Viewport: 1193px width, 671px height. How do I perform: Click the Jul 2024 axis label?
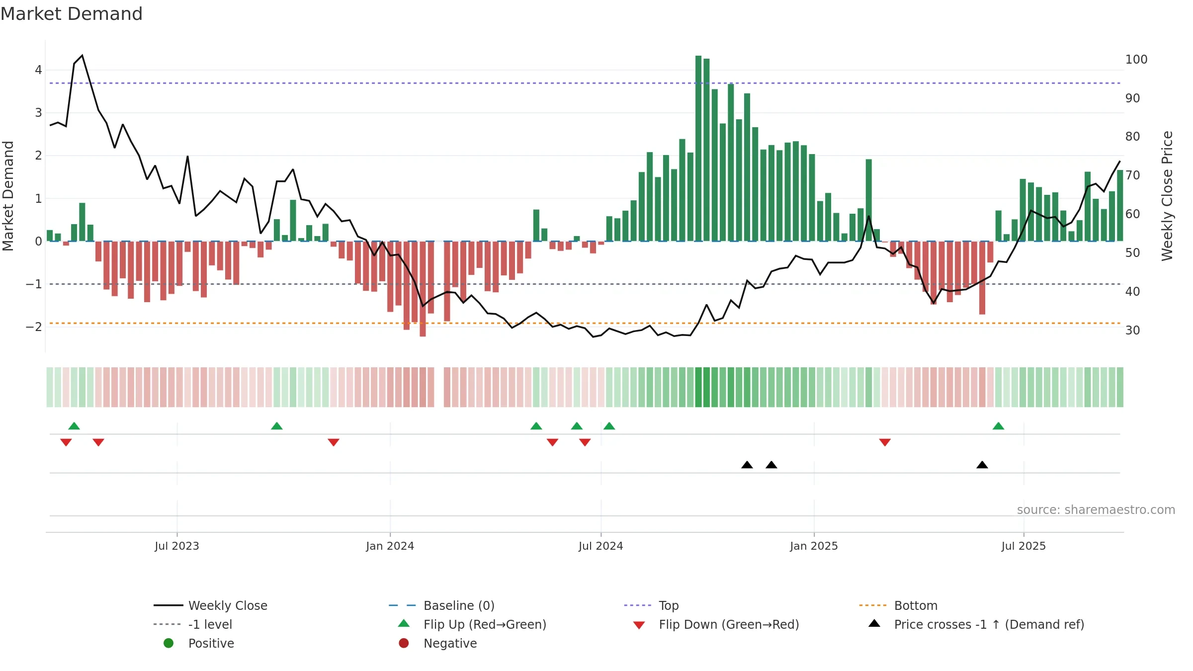[x=601, y=546]
